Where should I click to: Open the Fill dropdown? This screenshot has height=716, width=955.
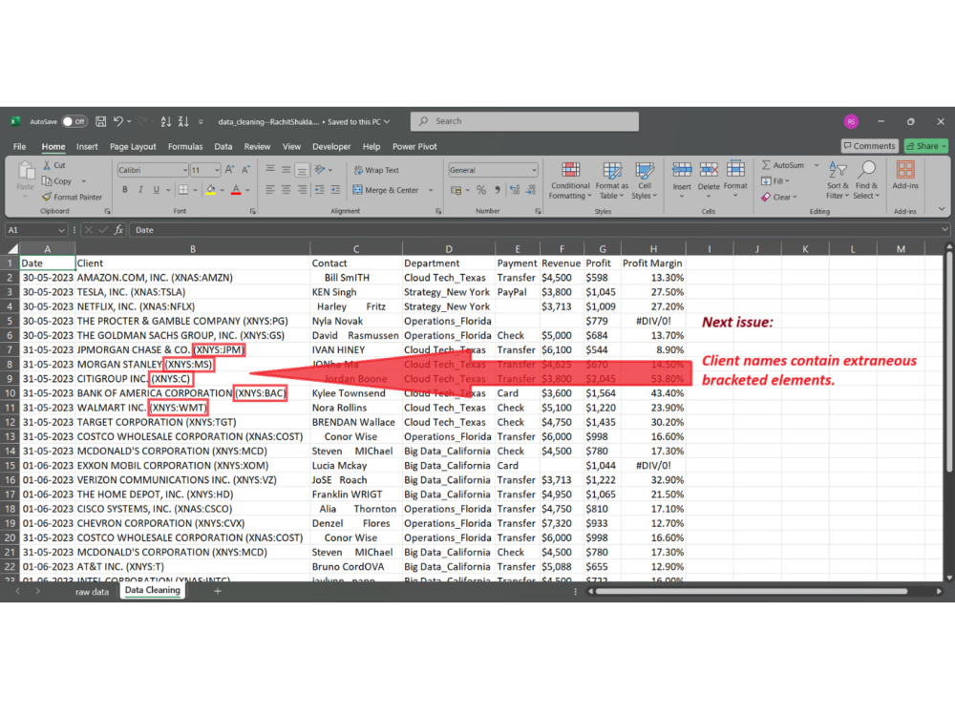tap(775, 180)
